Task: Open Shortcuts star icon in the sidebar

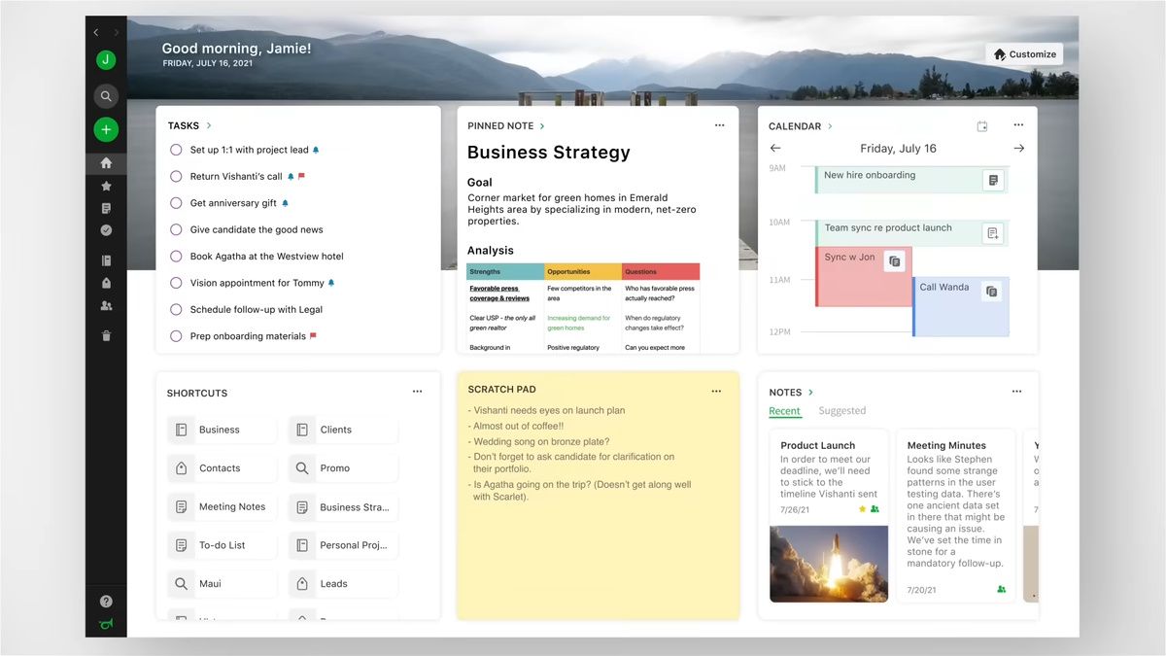Action: 106,186
